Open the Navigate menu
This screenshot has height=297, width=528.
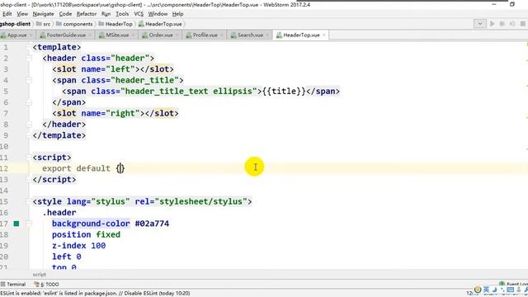pos(43,14)
